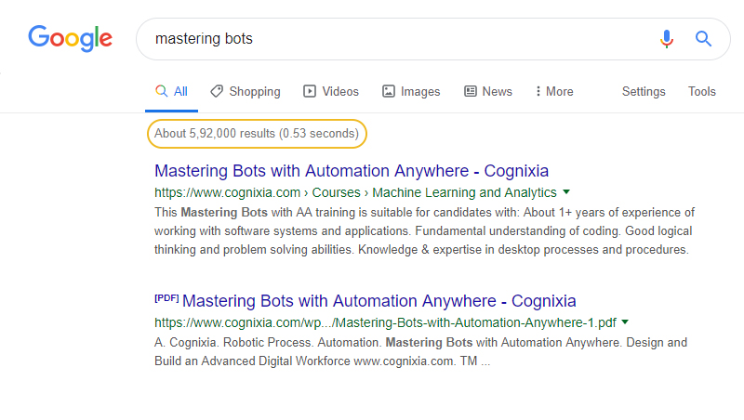Expand the green arrow beside the Courses breadcrumb URL
The height and width of the screenshot is (420, 744).
[566, 192]
